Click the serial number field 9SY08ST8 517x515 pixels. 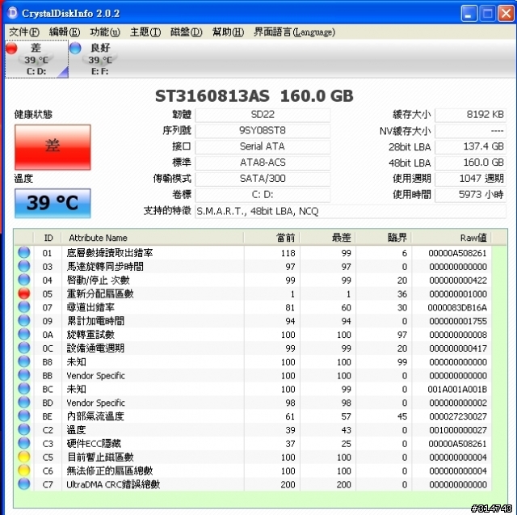(263, 131)
